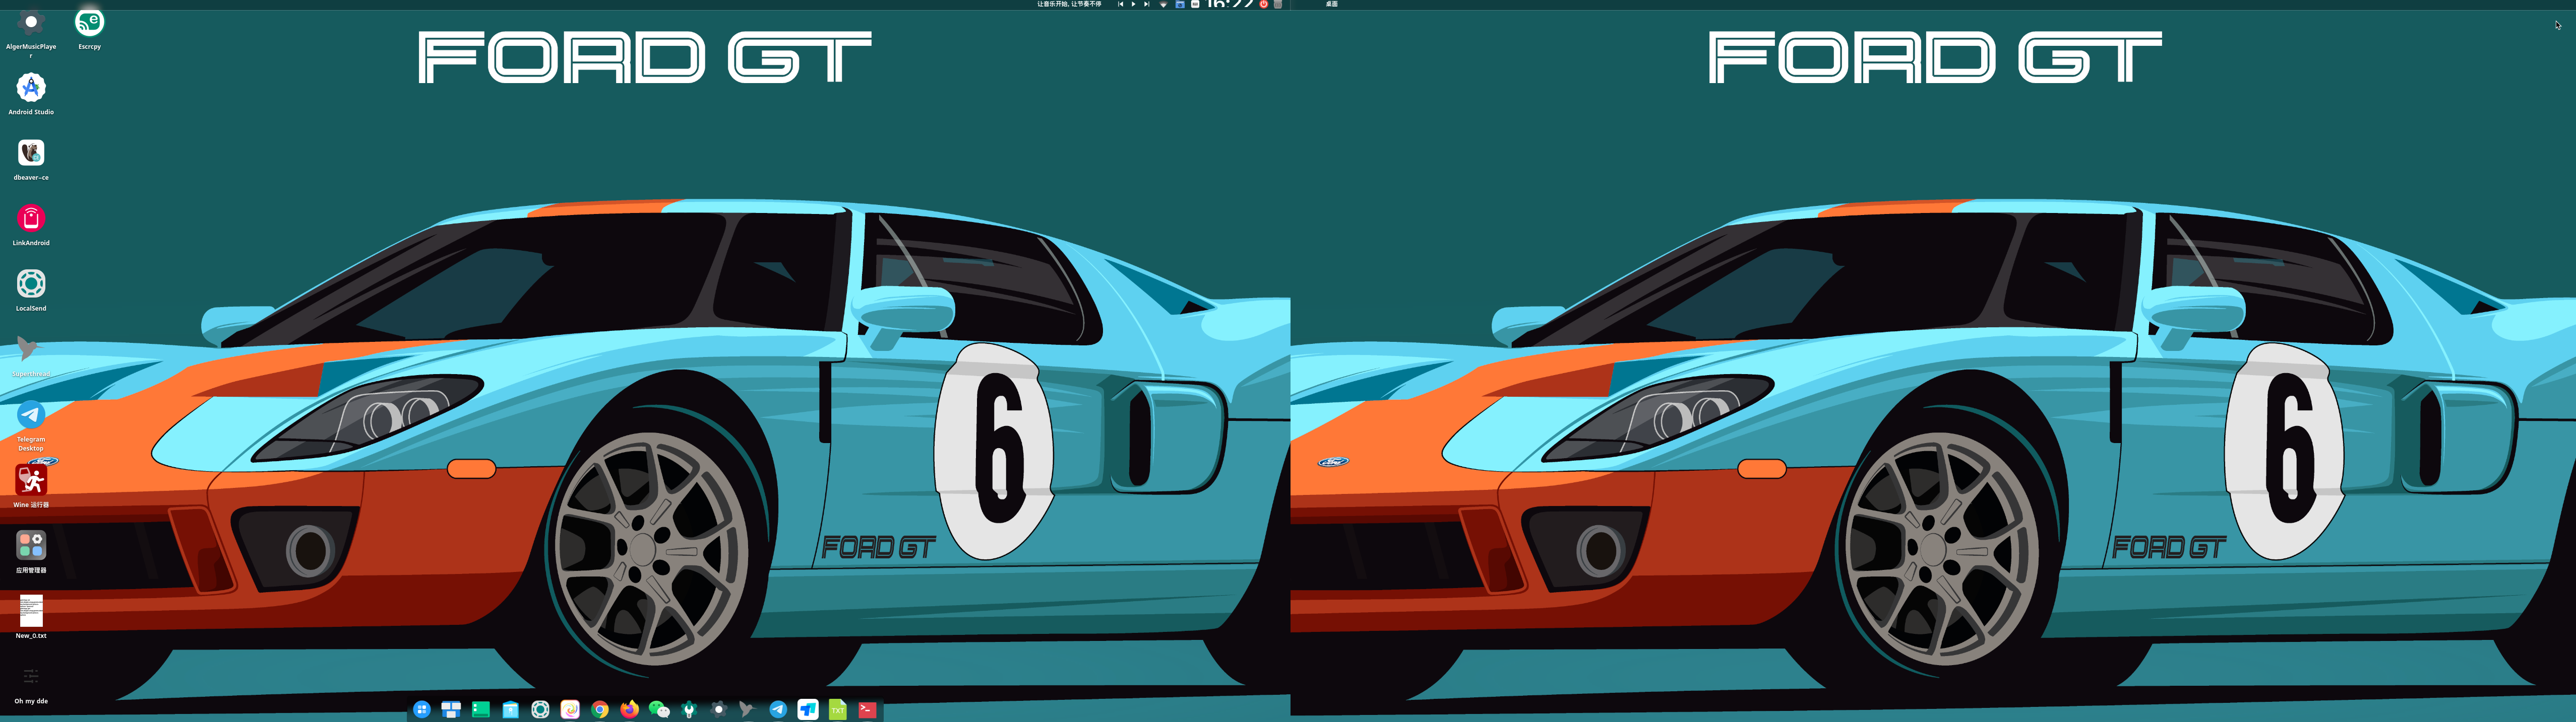Launch Google Chrome from the dock
Screen dimensions: 2576x722
pyautogui.click(x=600, y=709)
